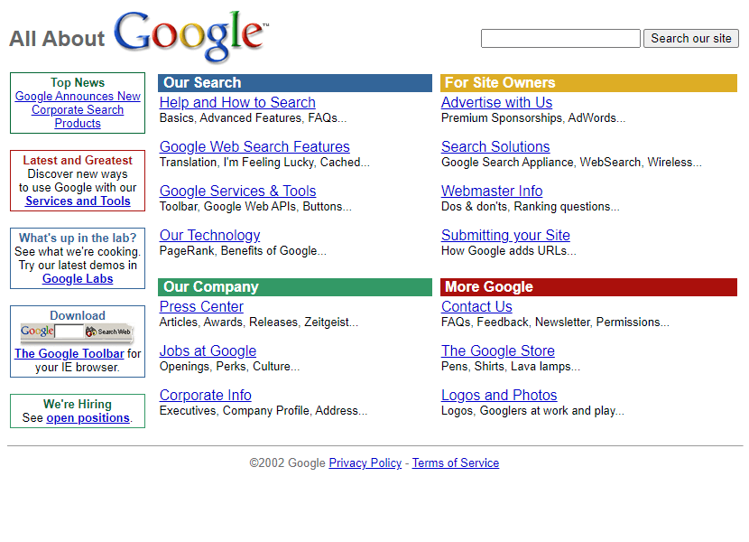Click the Search our site button
Viewport: 749px width, 542px height.
point(690,38)
